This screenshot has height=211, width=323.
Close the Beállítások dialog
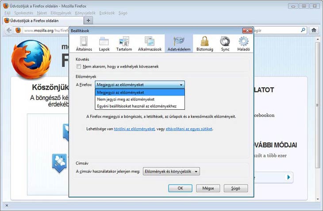click(x=247, y=31)
